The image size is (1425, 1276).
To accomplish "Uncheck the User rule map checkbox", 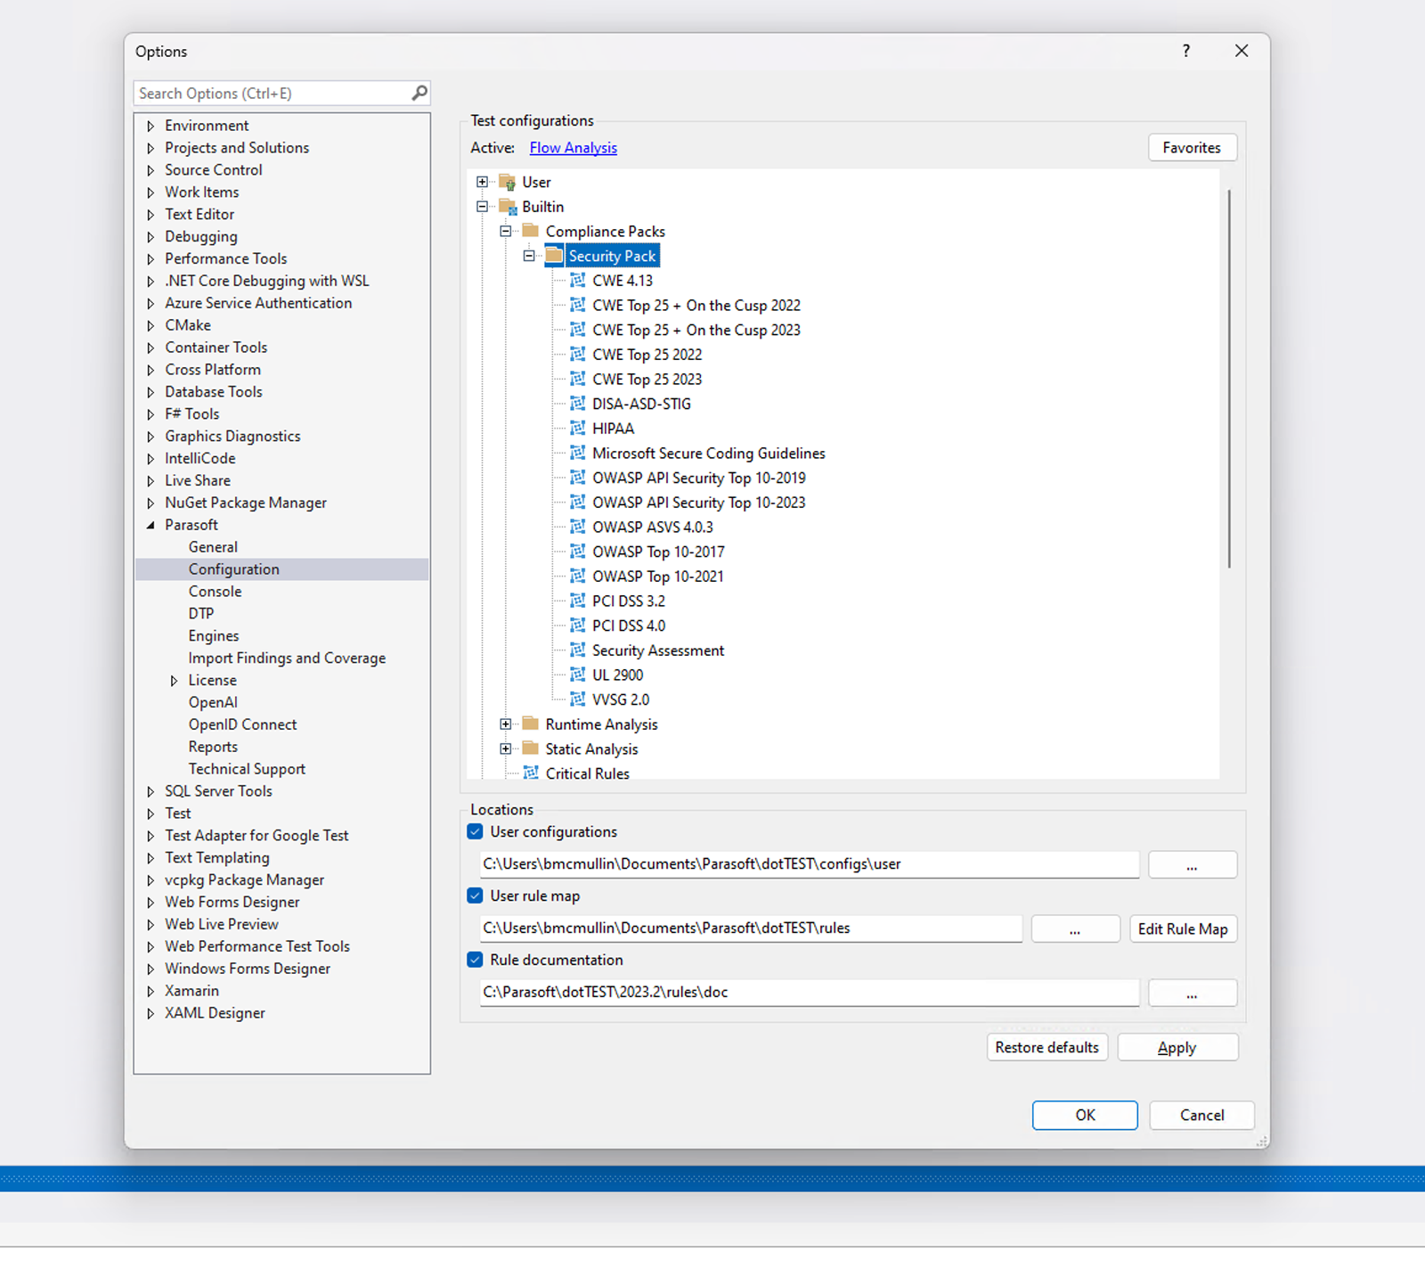I will tap(476, 896).
